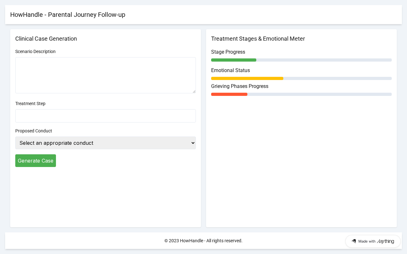Image resolution: width=407 pixels, height=254 pixels.
Task: Click the green Stage Progress bar fill
Action: click(x=233, y=60)
